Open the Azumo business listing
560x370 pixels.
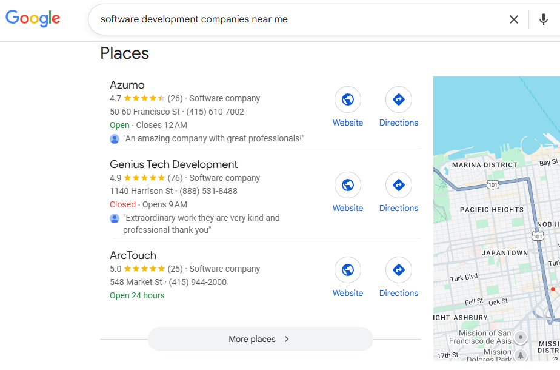point(127,85)
